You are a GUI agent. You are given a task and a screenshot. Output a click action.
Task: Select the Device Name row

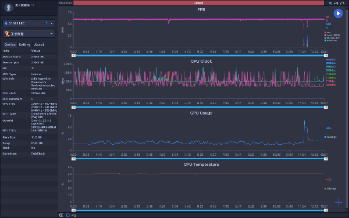coord(29,57)
